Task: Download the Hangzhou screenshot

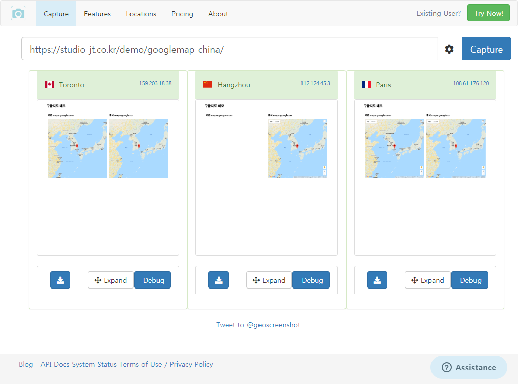Action: 219,280
